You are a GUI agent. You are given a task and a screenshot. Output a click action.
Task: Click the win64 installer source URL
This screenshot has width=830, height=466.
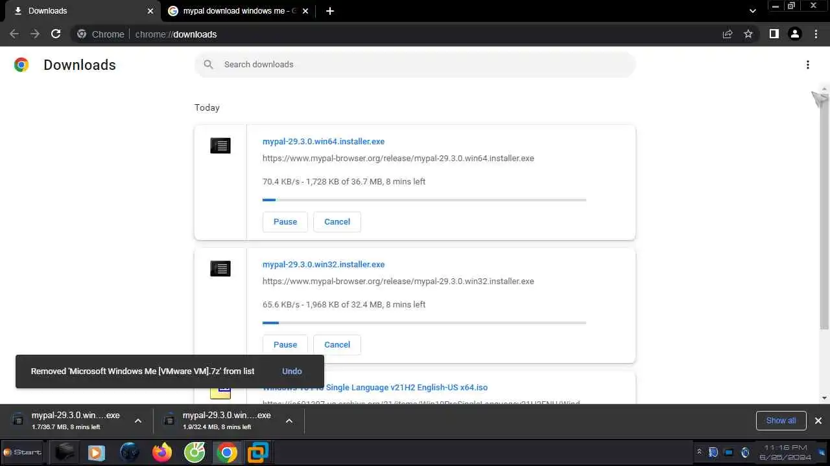398,158
